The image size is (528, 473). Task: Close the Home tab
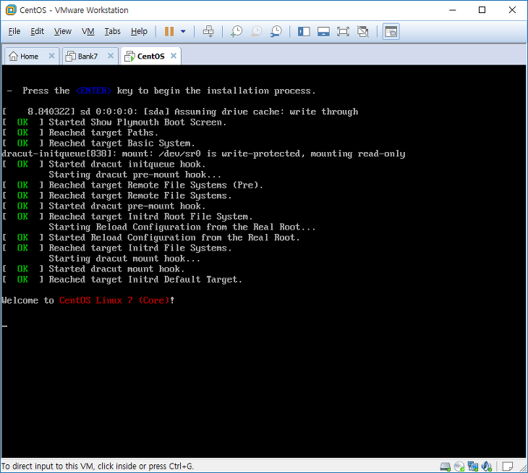51,56
